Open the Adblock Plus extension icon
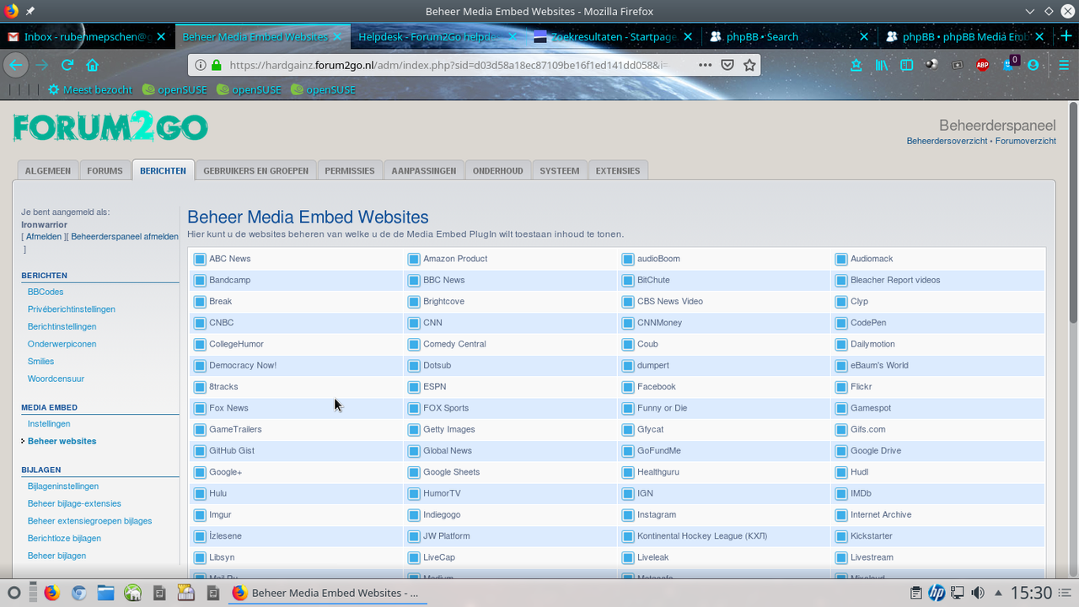1079x607 pixels. pyautogui.click(x=982, y=65)
